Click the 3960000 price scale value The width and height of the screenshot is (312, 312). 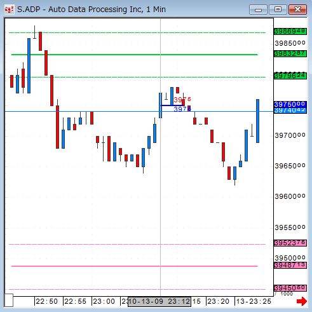(290, 196)
